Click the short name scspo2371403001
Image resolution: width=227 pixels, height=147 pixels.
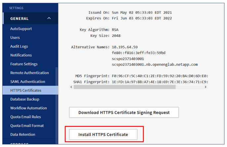pyautogui.click(x=128, y=59)
